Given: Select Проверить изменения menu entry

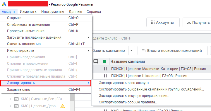Looking at the screenshot, I should coord(46,31).
